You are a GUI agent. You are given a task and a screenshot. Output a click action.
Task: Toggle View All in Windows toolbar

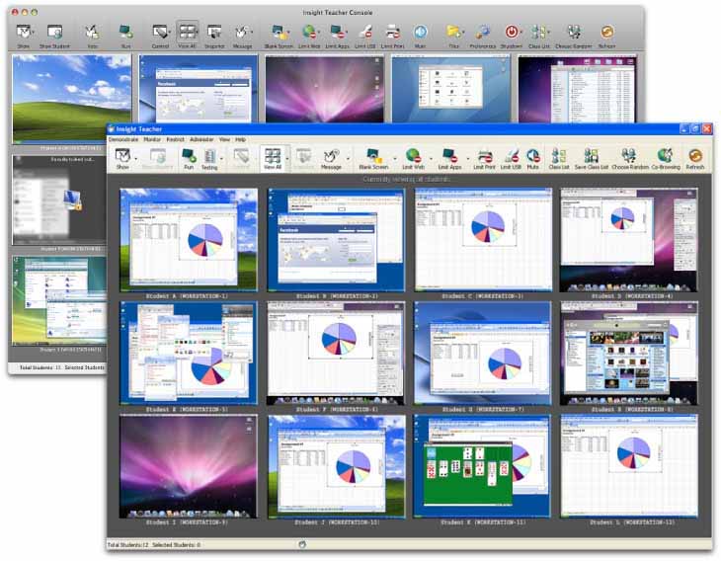pos(273,158)
